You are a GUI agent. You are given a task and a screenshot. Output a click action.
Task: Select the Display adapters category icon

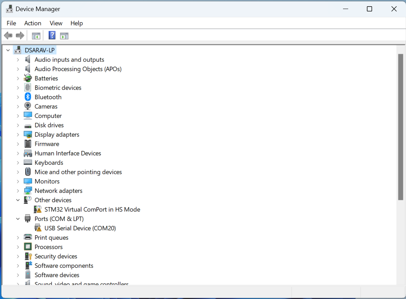[x=28, y=134]
